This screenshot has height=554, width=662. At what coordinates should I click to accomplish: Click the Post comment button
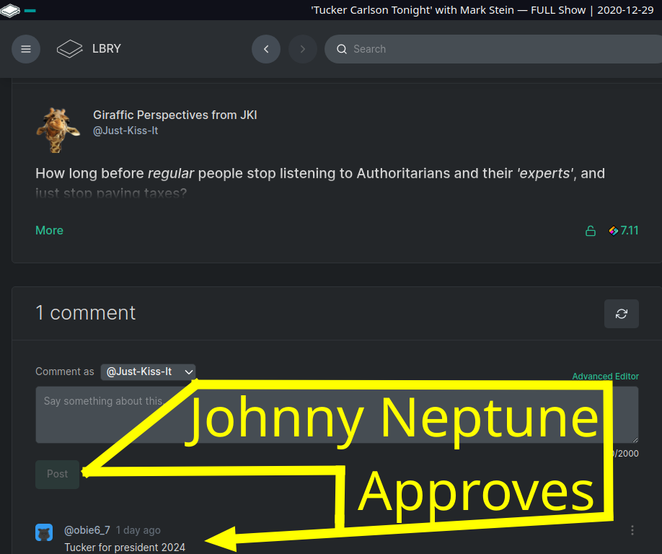[x=58, y=474]
